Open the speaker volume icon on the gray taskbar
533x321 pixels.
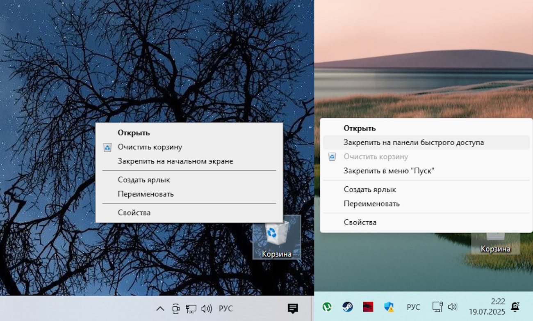tap(206, 309)
